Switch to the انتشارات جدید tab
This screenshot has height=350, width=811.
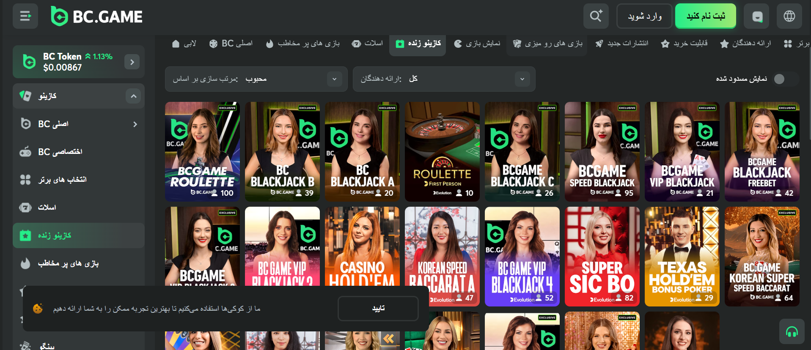[x=621, y=44]
